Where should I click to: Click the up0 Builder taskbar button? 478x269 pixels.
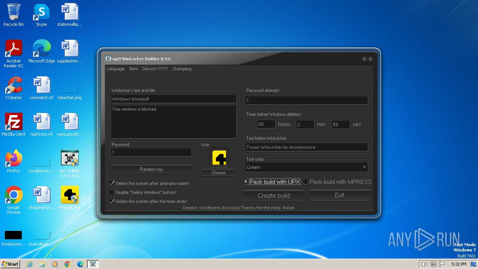93,264
